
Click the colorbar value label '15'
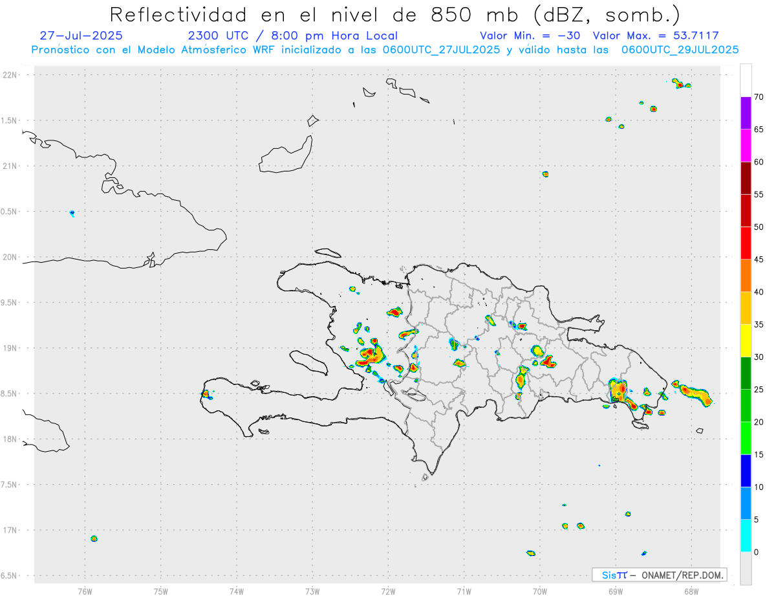coord(759,454)
